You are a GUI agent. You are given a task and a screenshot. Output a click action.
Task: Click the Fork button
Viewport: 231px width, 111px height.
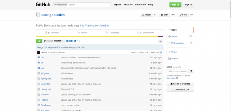tap(183, 15)
